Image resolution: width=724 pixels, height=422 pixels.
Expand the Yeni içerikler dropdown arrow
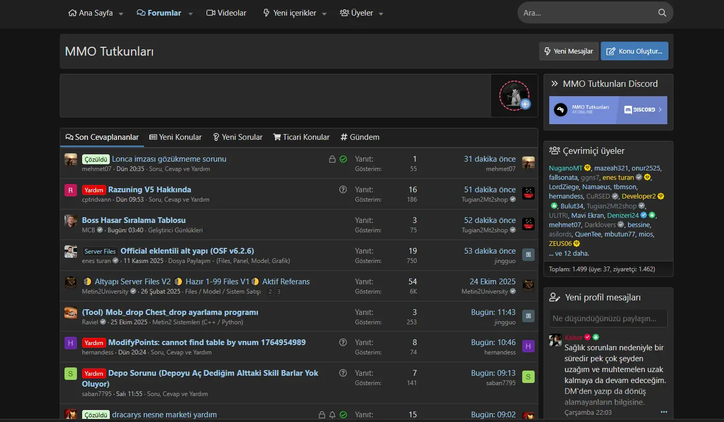(325, 14)
